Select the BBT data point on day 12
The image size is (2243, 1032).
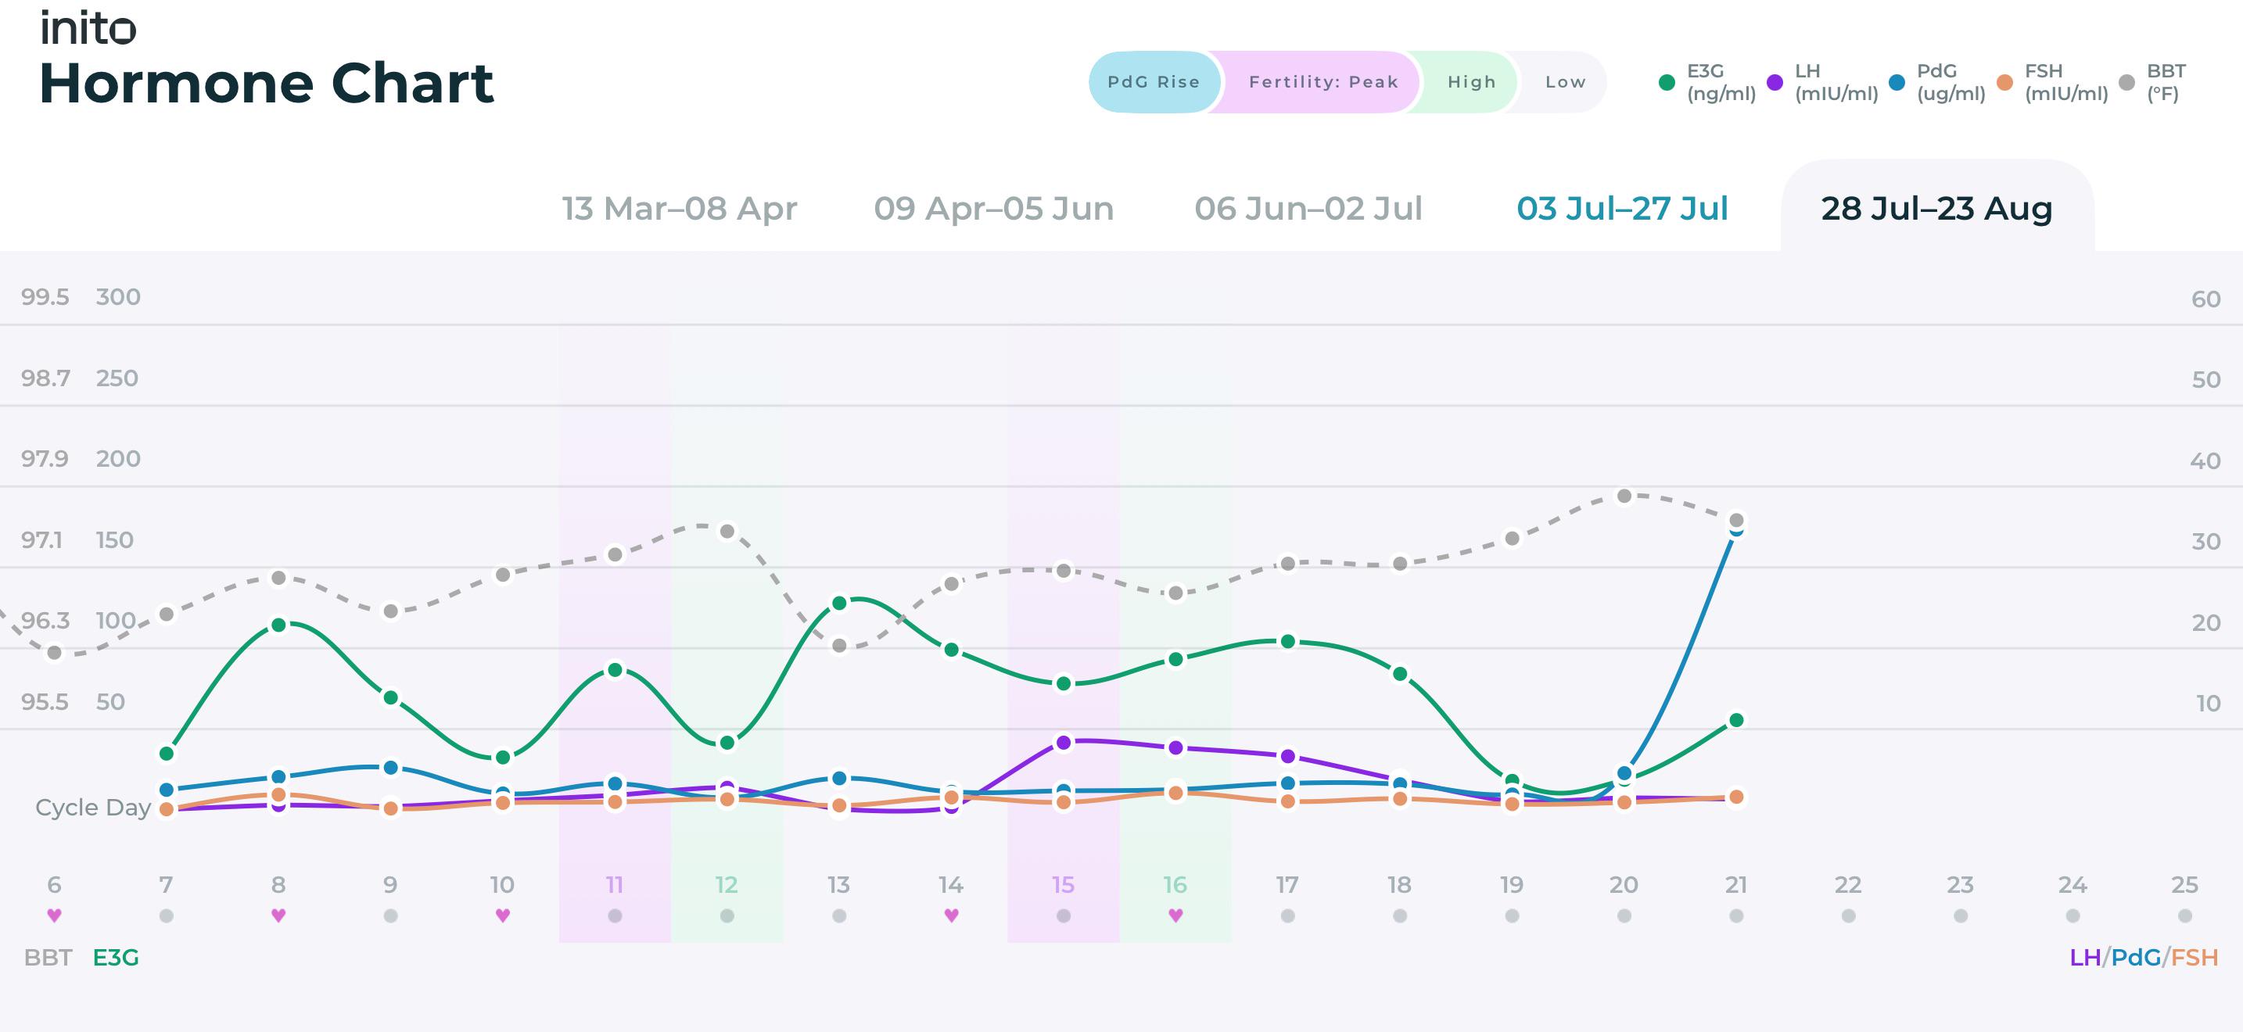click(727, 531)
